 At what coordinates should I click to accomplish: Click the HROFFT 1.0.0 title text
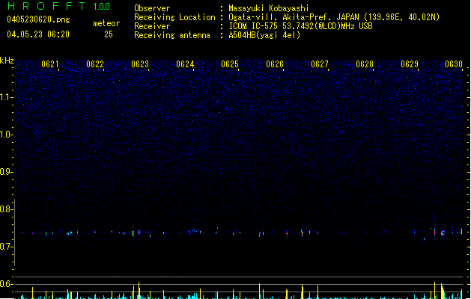tap(58, 6)
